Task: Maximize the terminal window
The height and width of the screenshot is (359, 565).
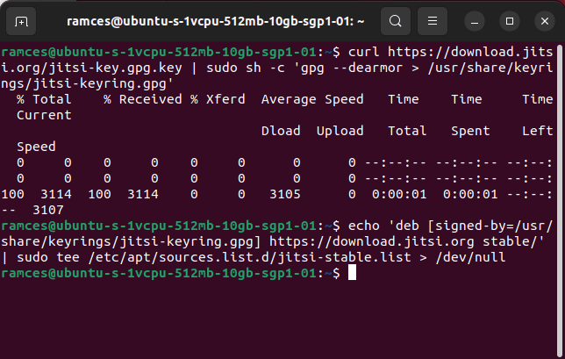Action: pos(506,20)
